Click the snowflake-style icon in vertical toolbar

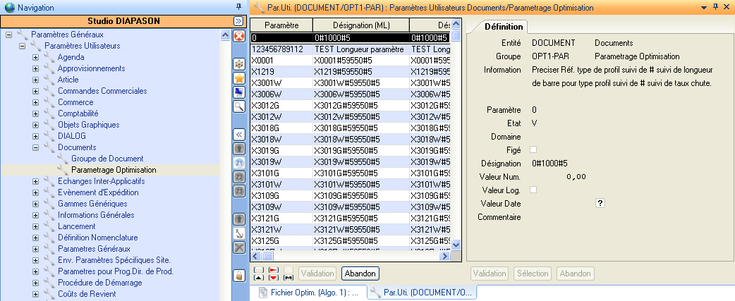239,64
